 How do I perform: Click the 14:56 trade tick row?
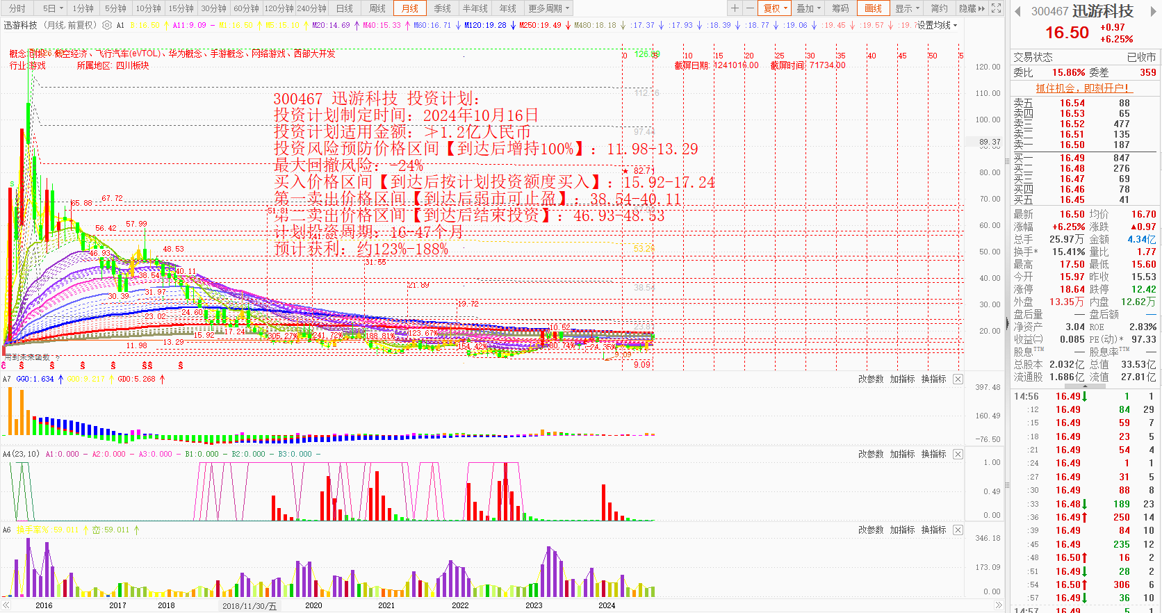[x=1084, y=396]
